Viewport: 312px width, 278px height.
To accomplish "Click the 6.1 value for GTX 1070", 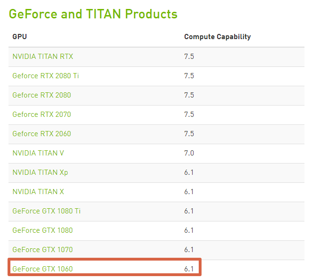I will pos(189,250).
